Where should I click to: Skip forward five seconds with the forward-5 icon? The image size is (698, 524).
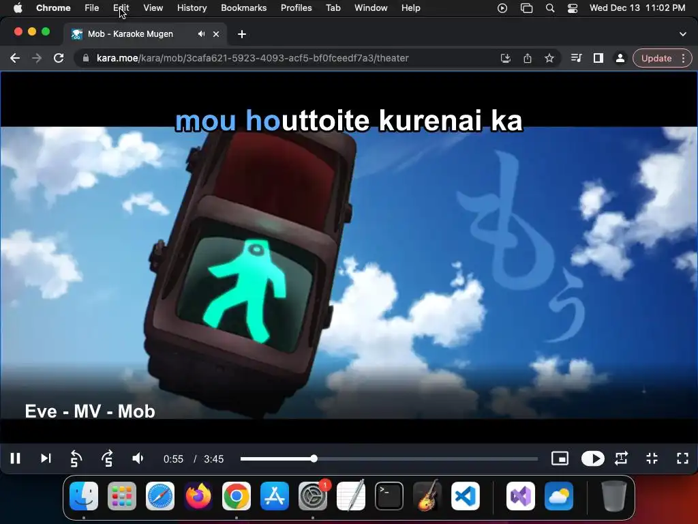(x=107, y=458)
